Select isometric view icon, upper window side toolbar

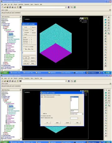(105, 20)
